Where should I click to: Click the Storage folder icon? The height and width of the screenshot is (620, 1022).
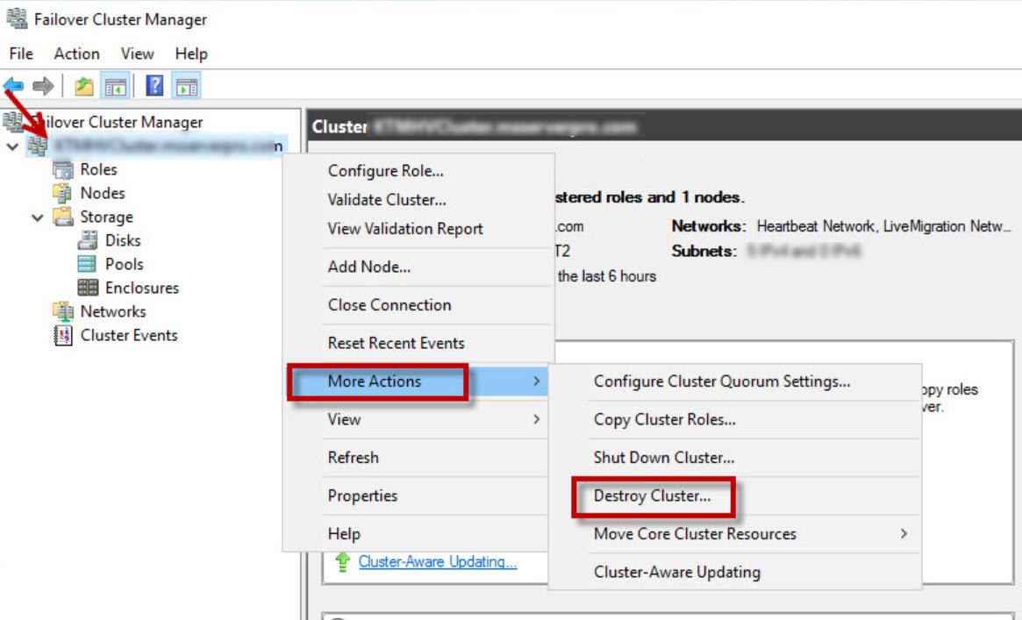(63, 217)
